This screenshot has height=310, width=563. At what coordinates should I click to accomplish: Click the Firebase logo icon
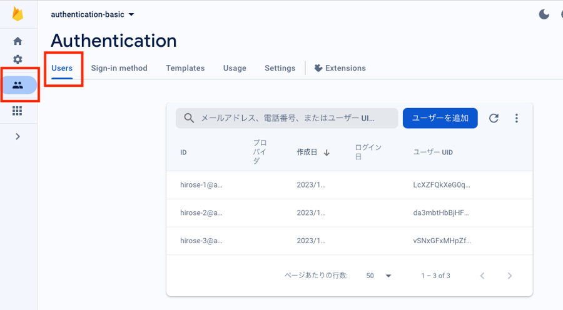pos(18,15)
